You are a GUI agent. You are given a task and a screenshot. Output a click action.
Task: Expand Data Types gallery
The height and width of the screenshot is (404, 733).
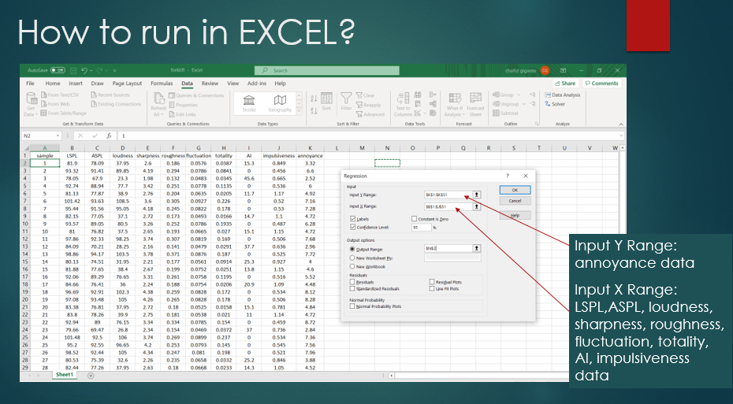click(x=300, y=112)
